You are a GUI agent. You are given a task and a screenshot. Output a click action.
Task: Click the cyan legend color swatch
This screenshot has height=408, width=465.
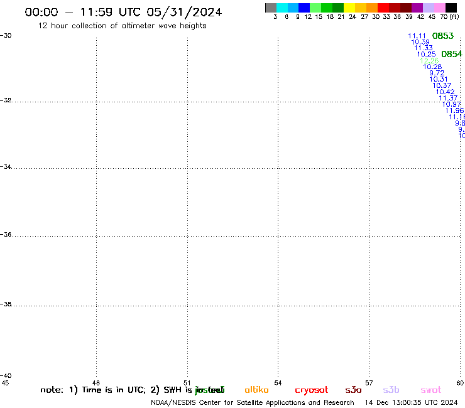tap(282, 8)
